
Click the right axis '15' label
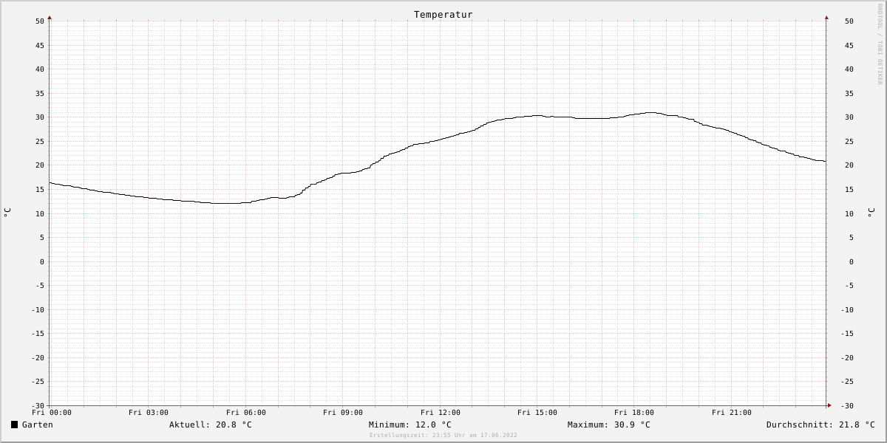pyautogui.click(x=849, y=190)
